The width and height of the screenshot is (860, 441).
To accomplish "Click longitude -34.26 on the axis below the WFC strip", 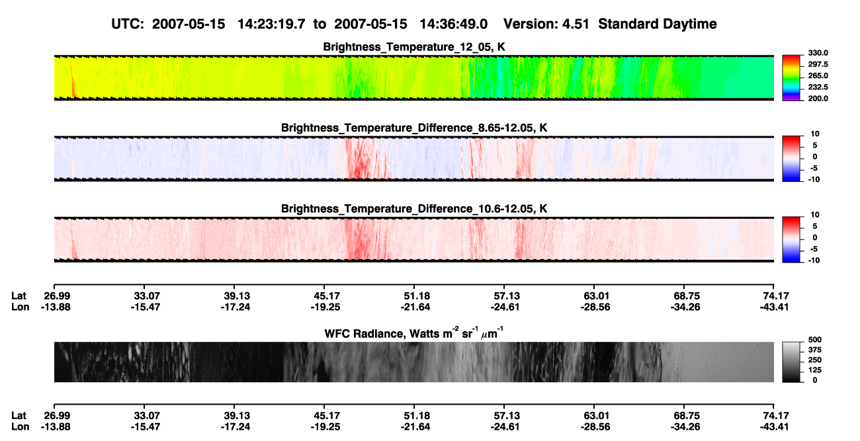I will [x=683, y=426].
